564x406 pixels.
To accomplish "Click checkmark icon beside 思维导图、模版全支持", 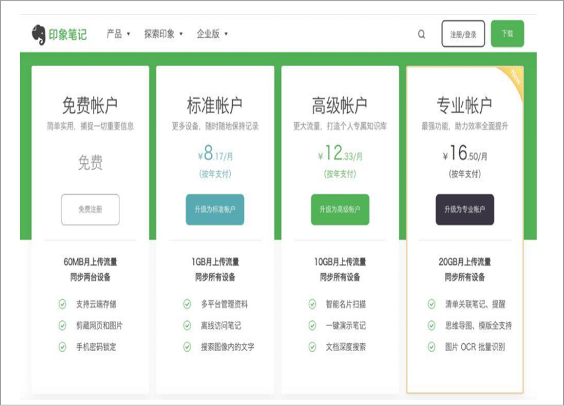I will tap(431, 325).
